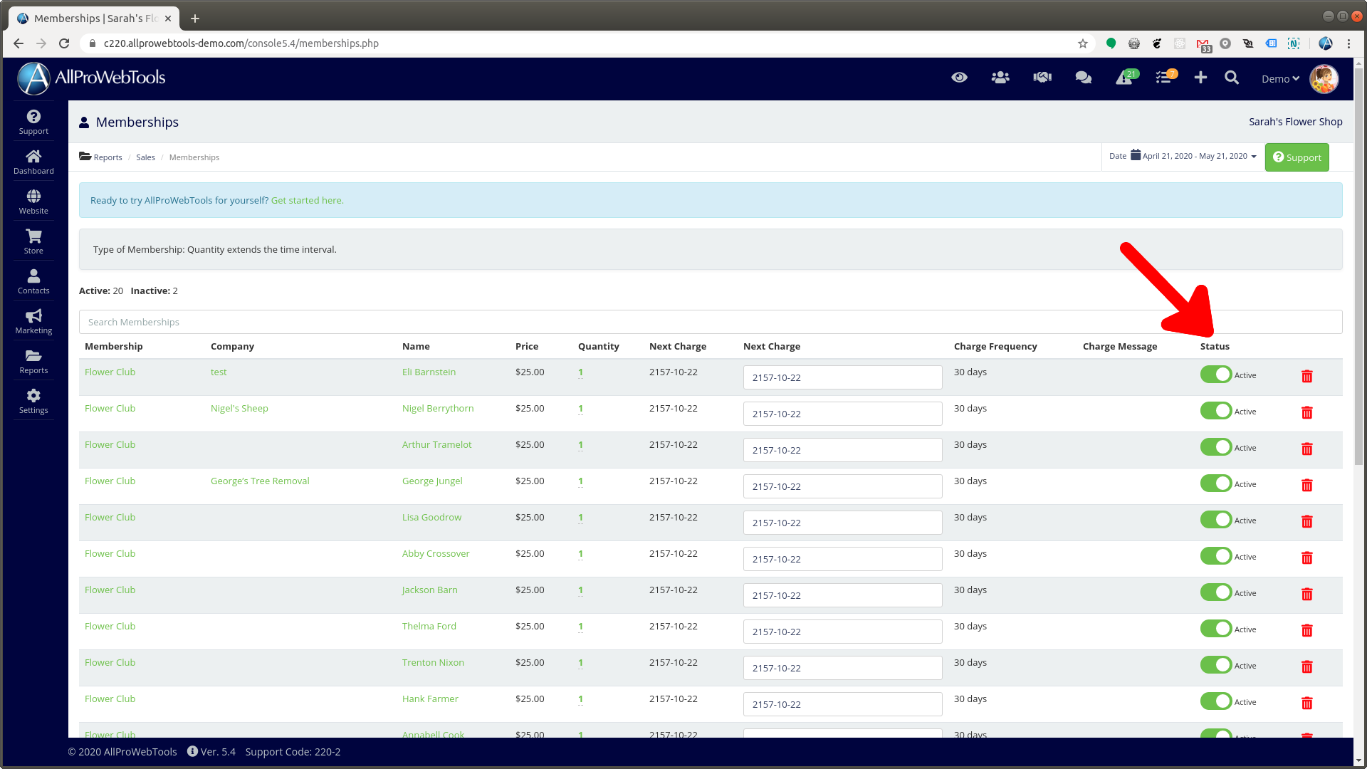
Task: Click the browser address bar
Action: (584, 43)
